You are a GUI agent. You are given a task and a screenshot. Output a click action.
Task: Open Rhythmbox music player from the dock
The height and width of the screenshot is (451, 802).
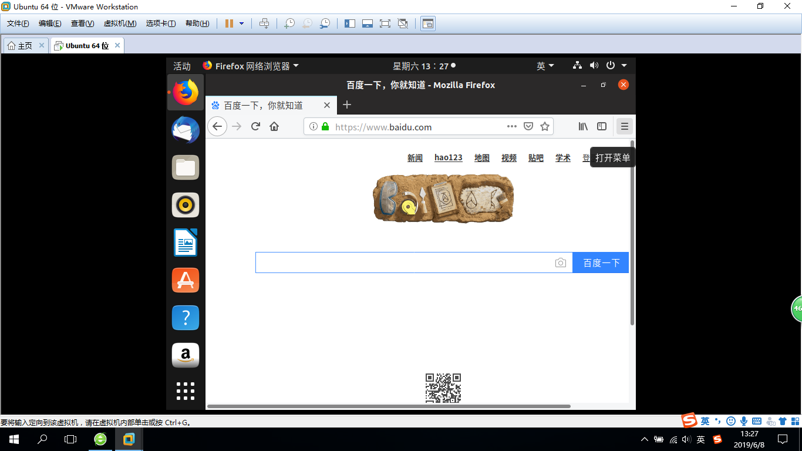[186, 205]
